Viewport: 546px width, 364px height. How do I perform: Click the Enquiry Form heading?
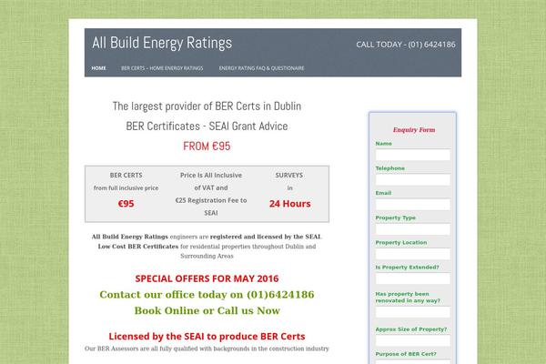[x=414, y=130]
